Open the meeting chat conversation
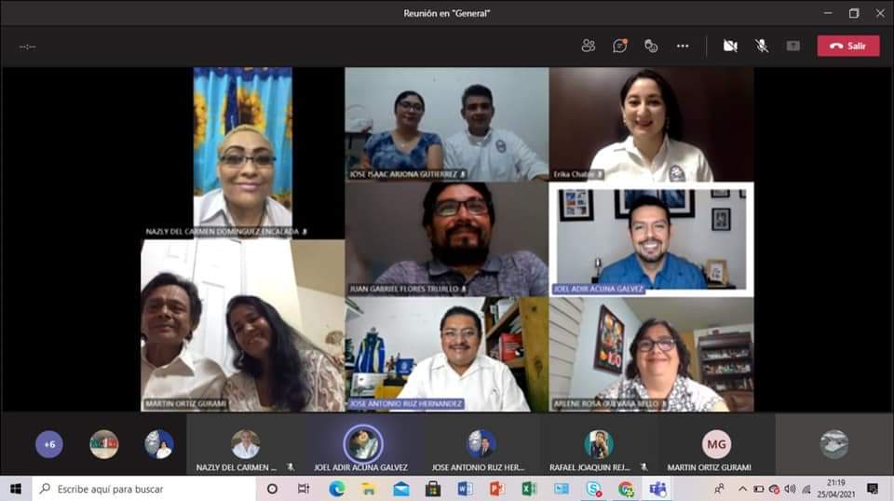The height and width of the screenshot is (501, 894). point(620,47)
